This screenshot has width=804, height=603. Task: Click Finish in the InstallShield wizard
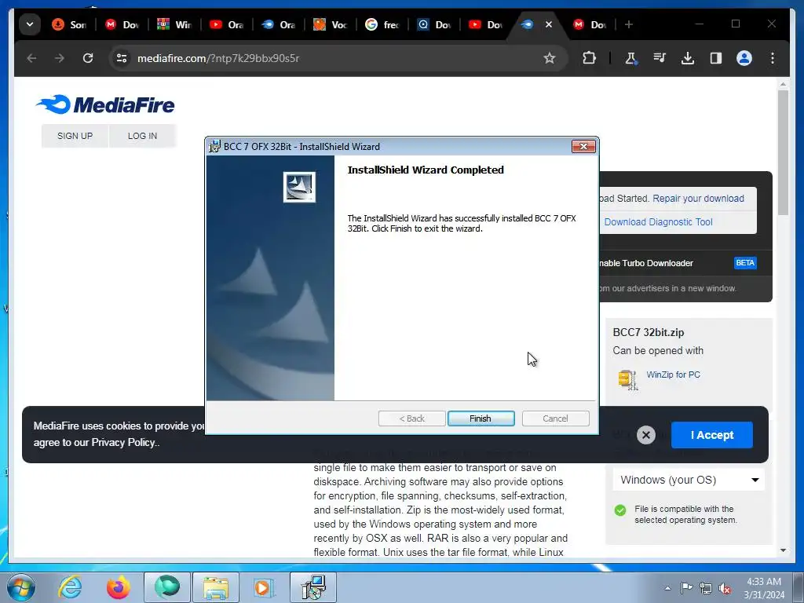coord(481,418)
